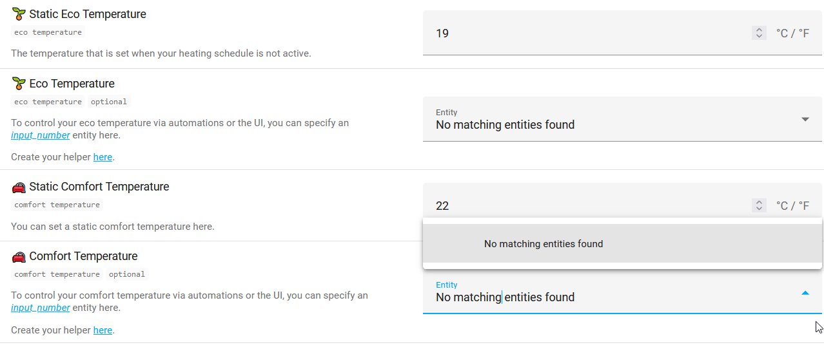This screenshot has height=345, width=824.
Task: Follow the 'here' helper link under Eco Temperature
Action: click(103, 156)
